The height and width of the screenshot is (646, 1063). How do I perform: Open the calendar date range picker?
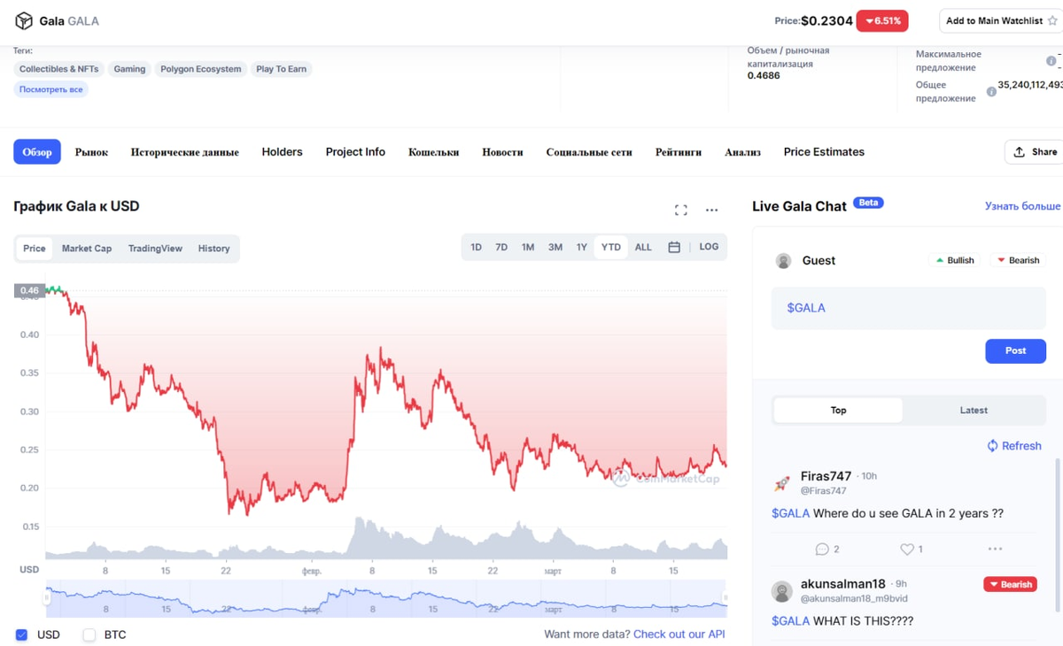(674, 247)
